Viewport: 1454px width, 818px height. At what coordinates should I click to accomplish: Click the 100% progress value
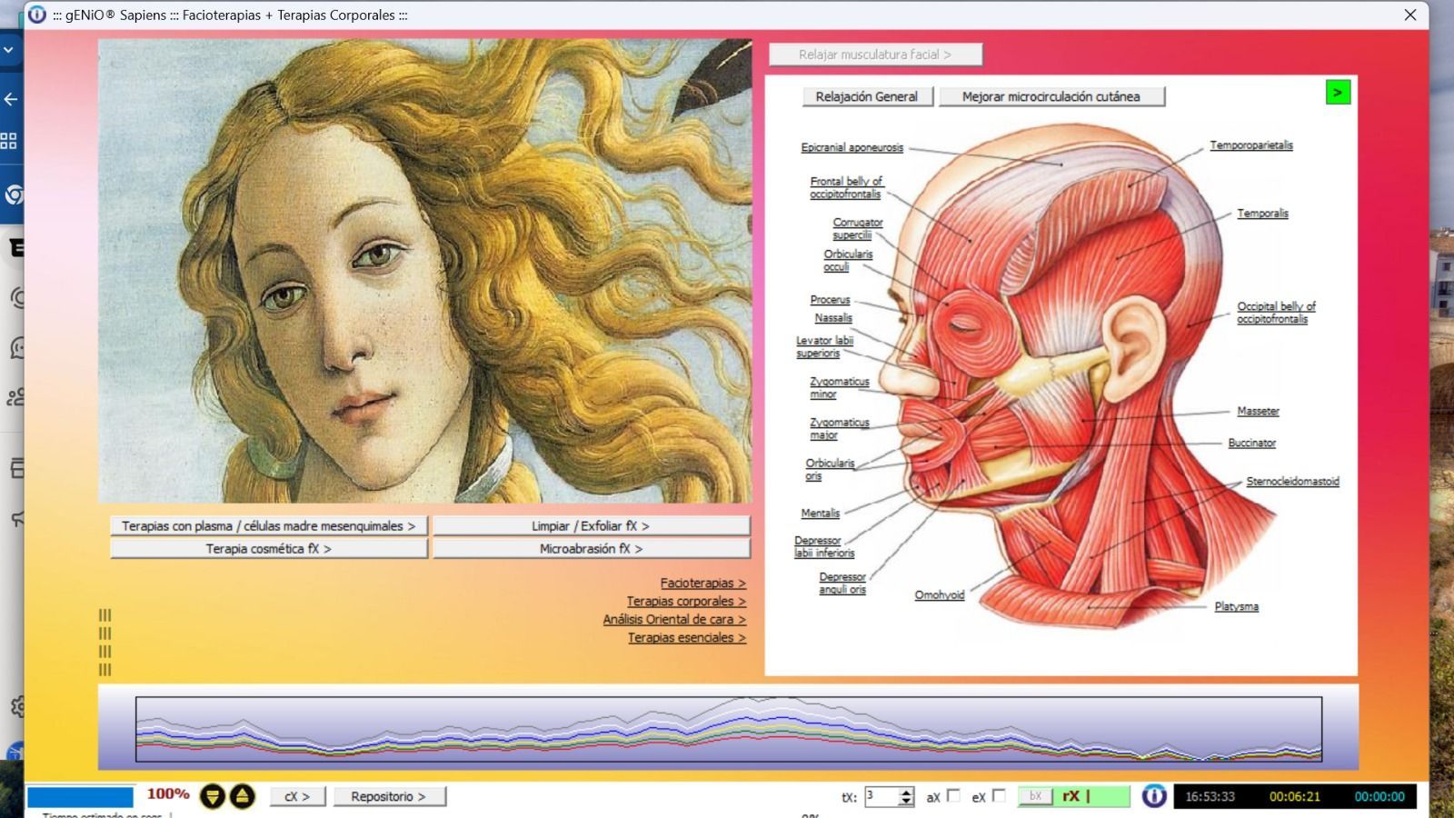pyautogui.click(x=168, y=793)
